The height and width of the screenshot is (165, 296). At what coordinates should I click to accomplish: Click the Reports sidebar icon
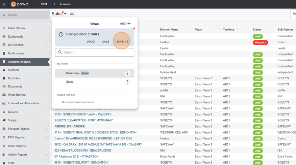coord(4,112)
